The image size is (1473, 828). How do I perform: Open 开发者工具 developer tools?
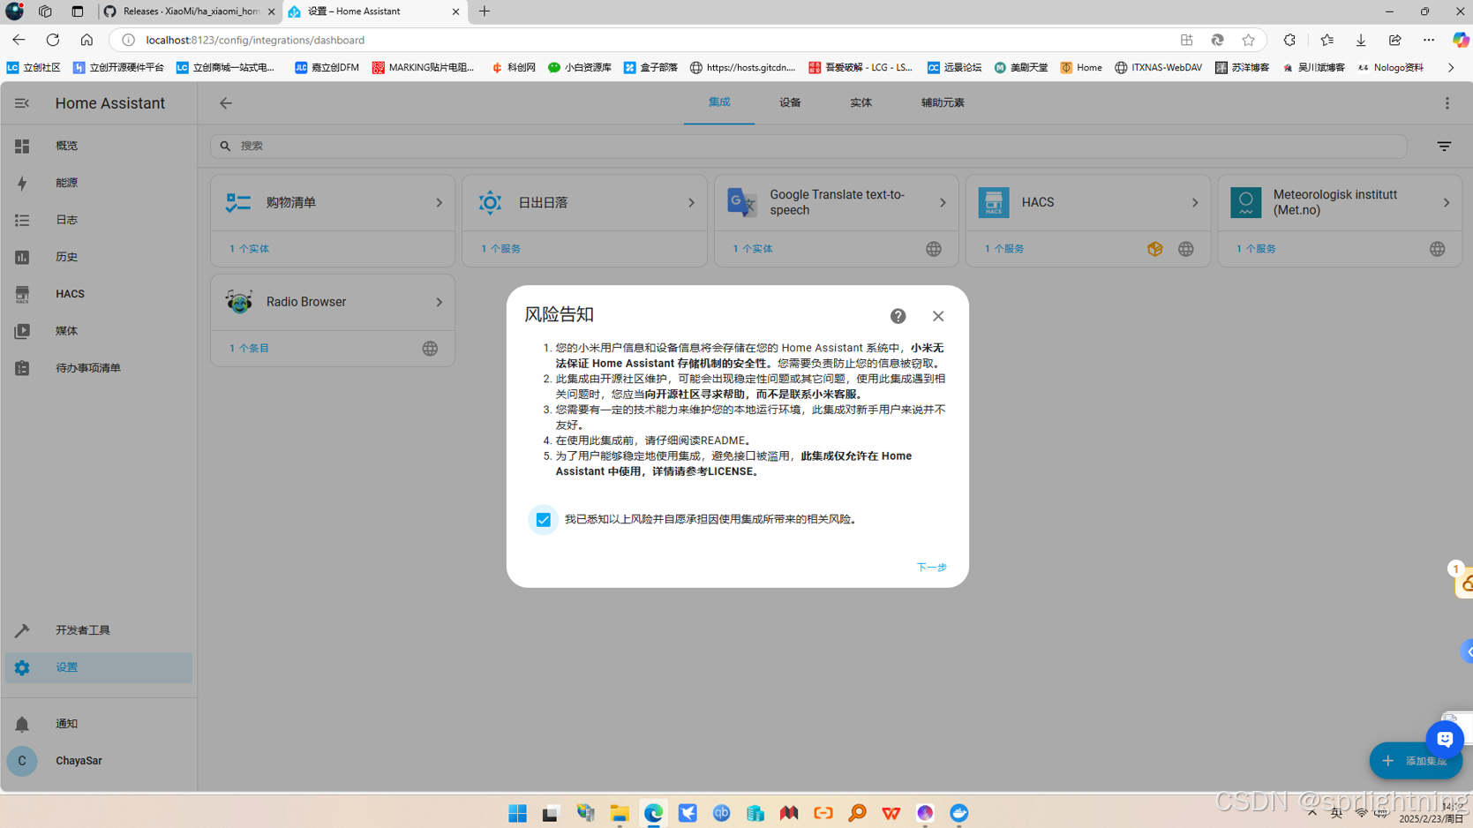click(x=99, y=630)
